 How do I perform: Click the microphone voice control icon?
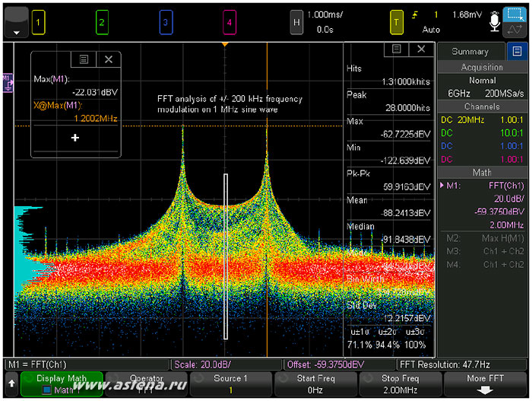point(495,22)
